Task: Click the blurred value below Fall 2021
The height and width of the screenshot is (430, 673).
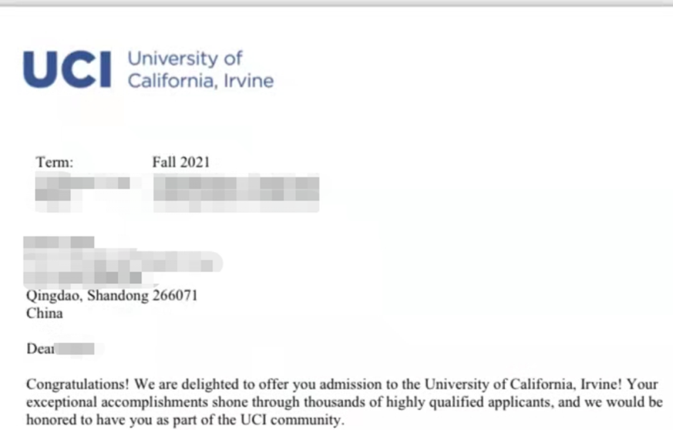Action: [x=236, y=193]
